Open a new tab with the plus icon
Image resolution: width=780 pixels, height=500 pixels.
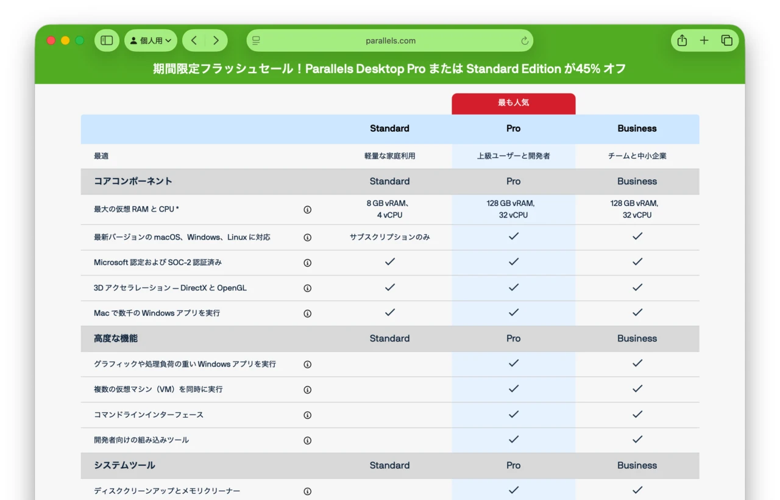(704, 40)
